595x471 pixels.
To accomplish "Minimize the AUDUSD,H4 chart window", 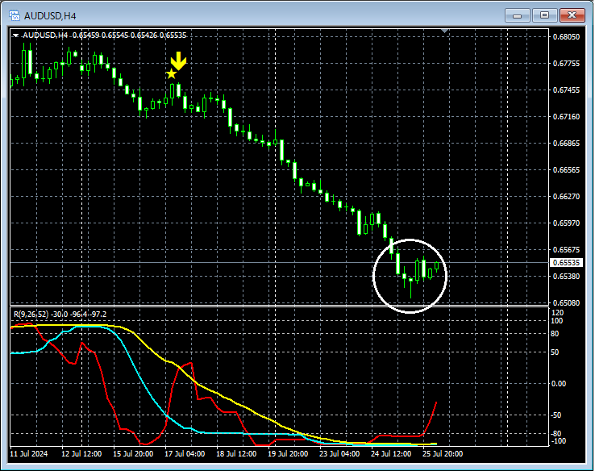I will click(517, 15).
